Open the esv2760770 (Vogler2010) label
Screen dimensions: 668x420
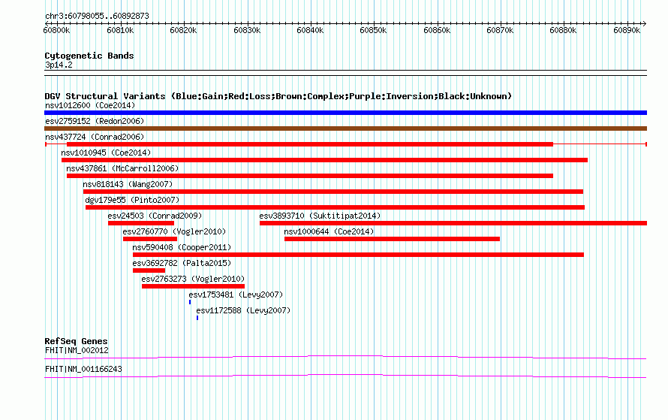coord(174,231)
